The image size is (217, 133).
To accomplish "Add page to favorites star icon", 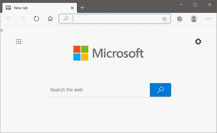I will 164,19.
